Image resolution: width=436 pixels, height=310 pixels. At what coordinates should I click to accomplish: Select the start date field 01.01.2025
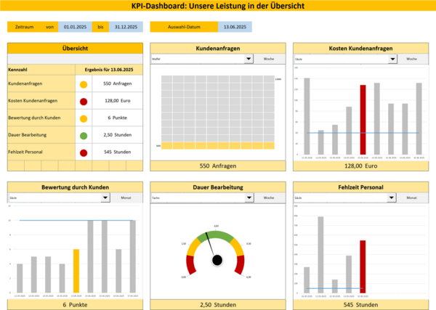pyautogui.click(x=75, y=27)
